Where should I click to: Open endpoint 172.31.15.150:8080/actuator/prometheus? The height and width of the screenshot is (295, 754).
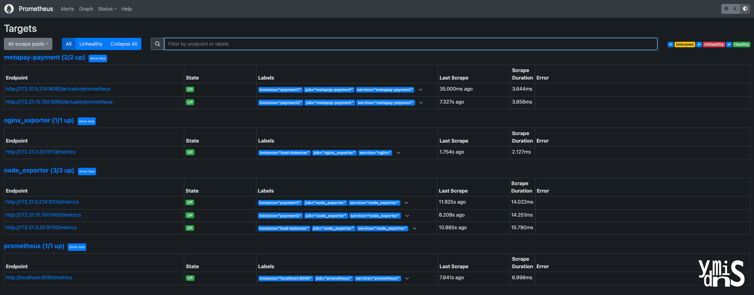[x=59, y=102]
